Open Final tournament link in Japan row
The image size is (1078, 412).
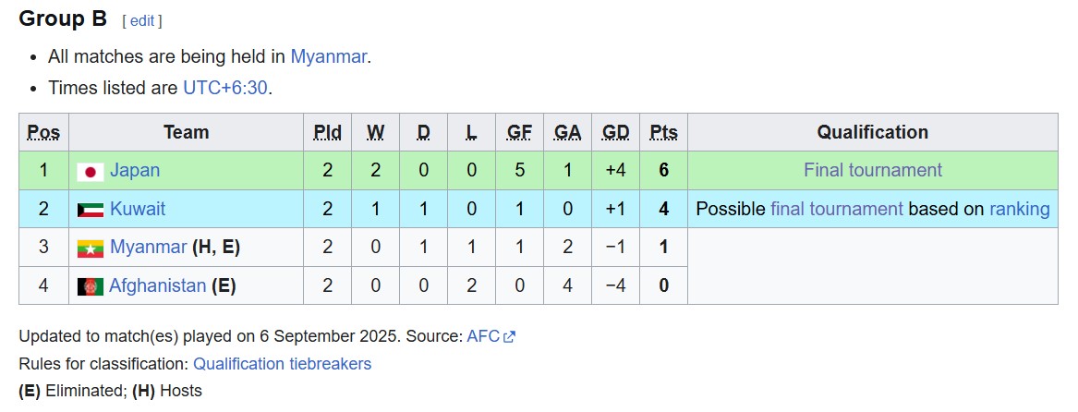(873, 170)
